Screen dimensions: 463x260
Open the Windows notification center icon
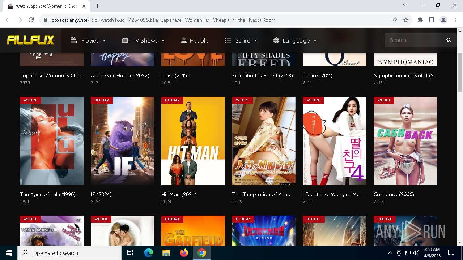[x=451, y=253]
